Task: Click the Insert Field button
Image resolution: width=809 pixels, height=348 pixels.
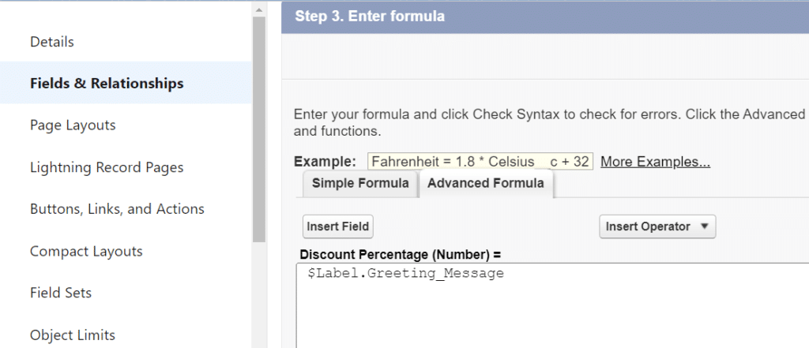Action: [338, 226]
